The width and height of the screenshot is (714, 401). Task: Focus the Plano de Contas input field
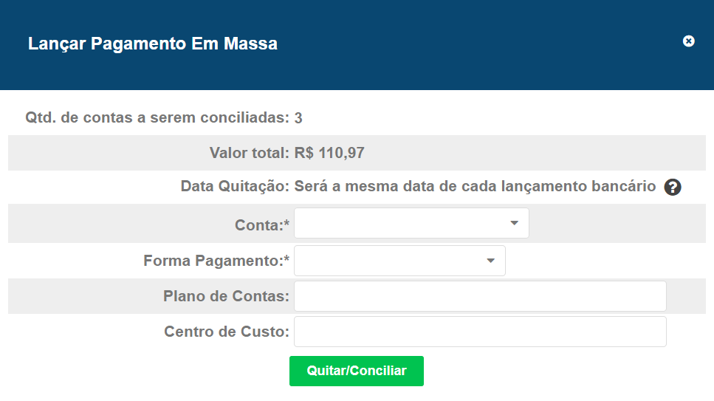click(x=480, y=296)
